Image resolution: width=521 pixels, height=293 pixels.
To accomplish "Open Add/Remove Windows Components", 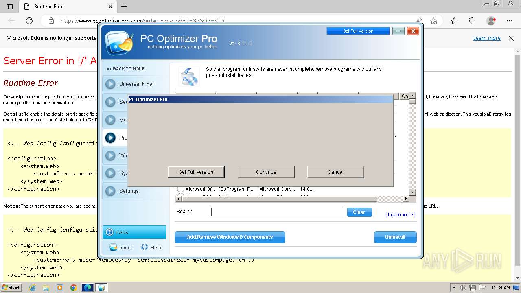I will point(230,237).
